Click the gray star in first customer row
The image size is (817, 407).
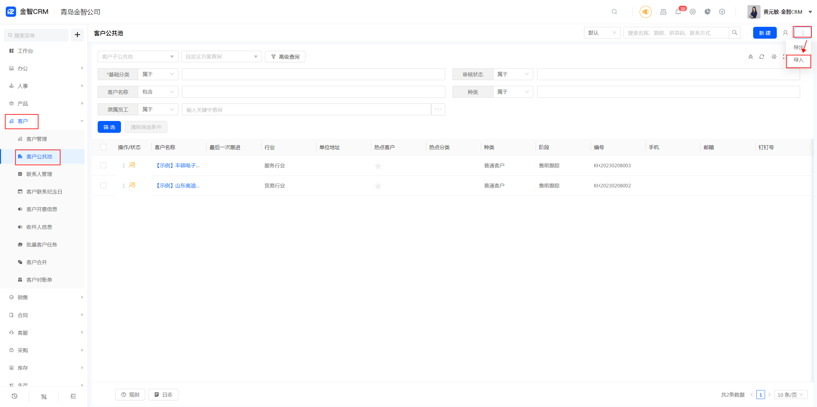pyautogui.click(x=378, y=166)
